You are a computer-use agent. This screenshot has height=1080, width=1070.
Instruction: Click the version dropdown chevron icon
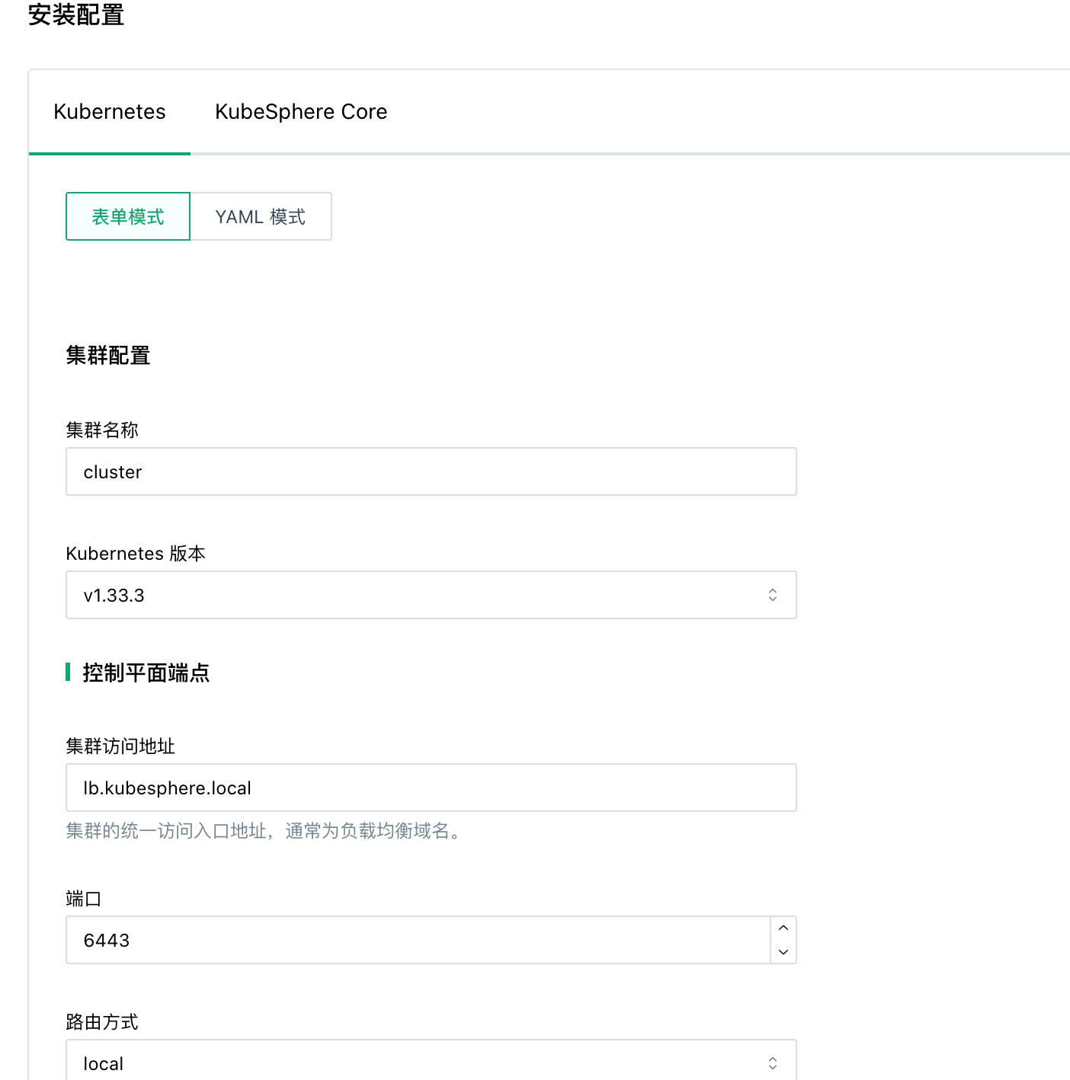tap(773, 595)
